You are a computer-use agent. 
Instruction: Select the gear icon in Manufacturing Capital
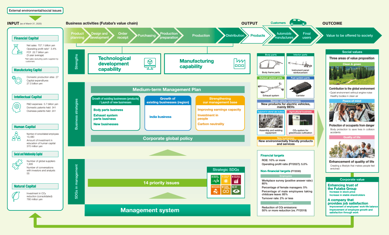pyautogui.click(x=17, y=80)
